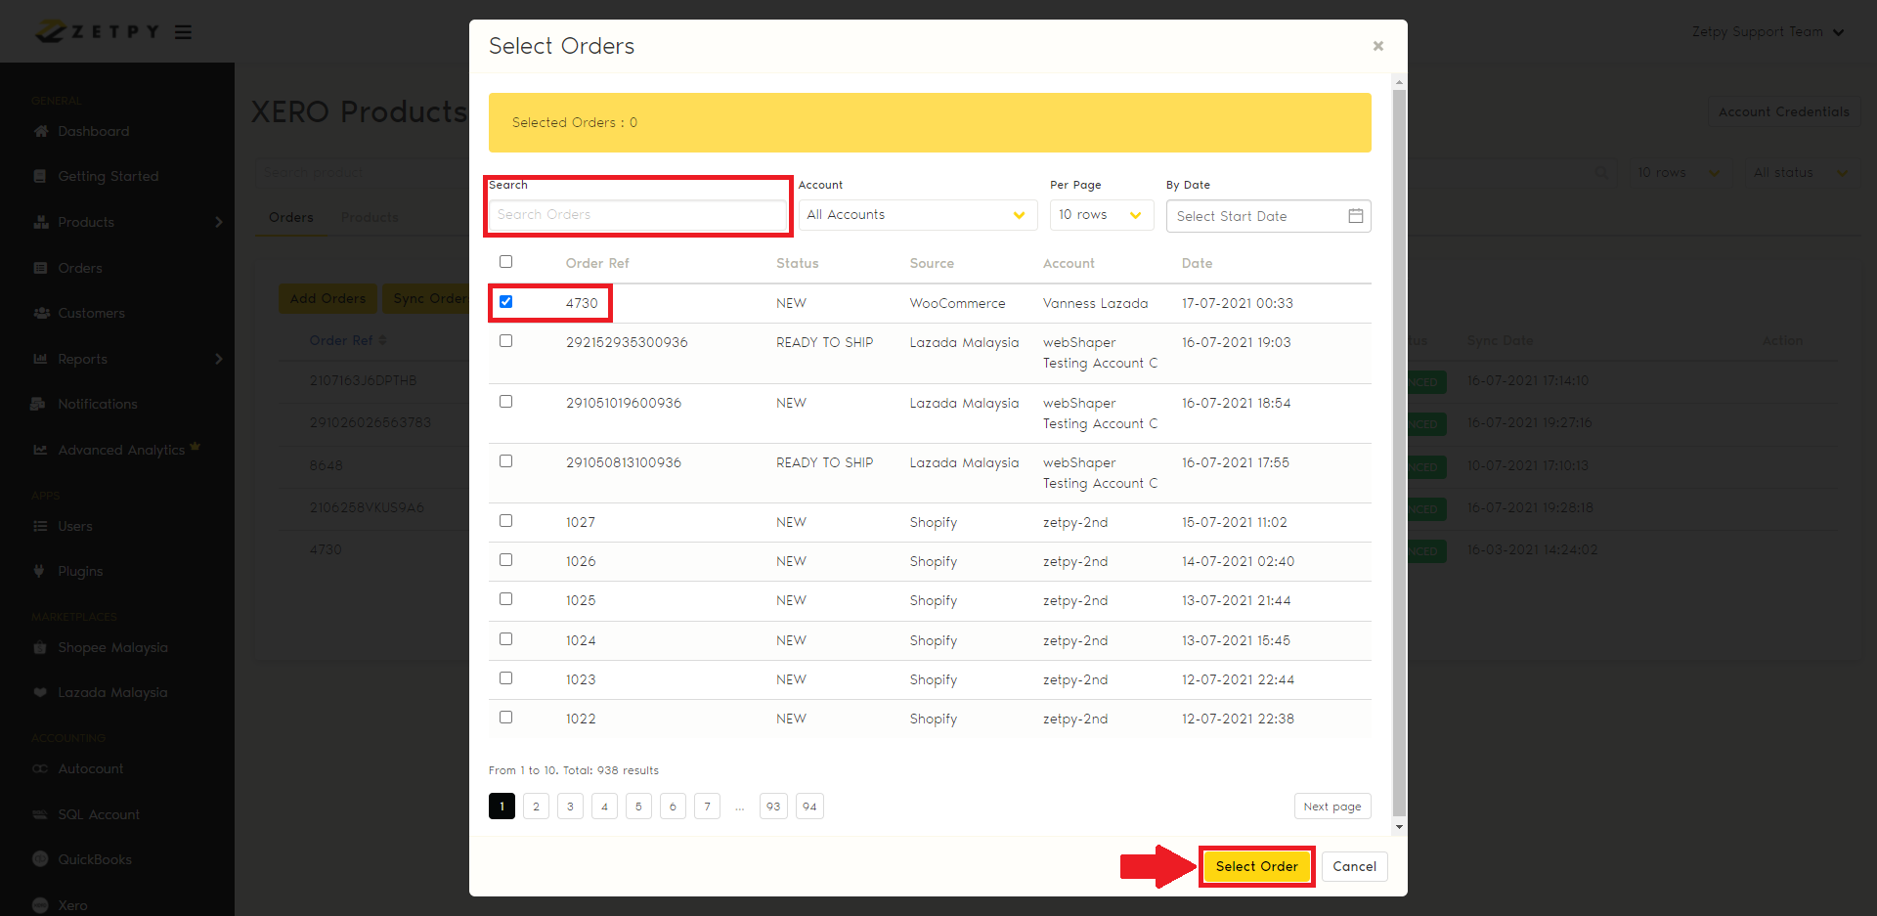Go to page 7 of orders
1877x916 pixels.
(707, 807)
